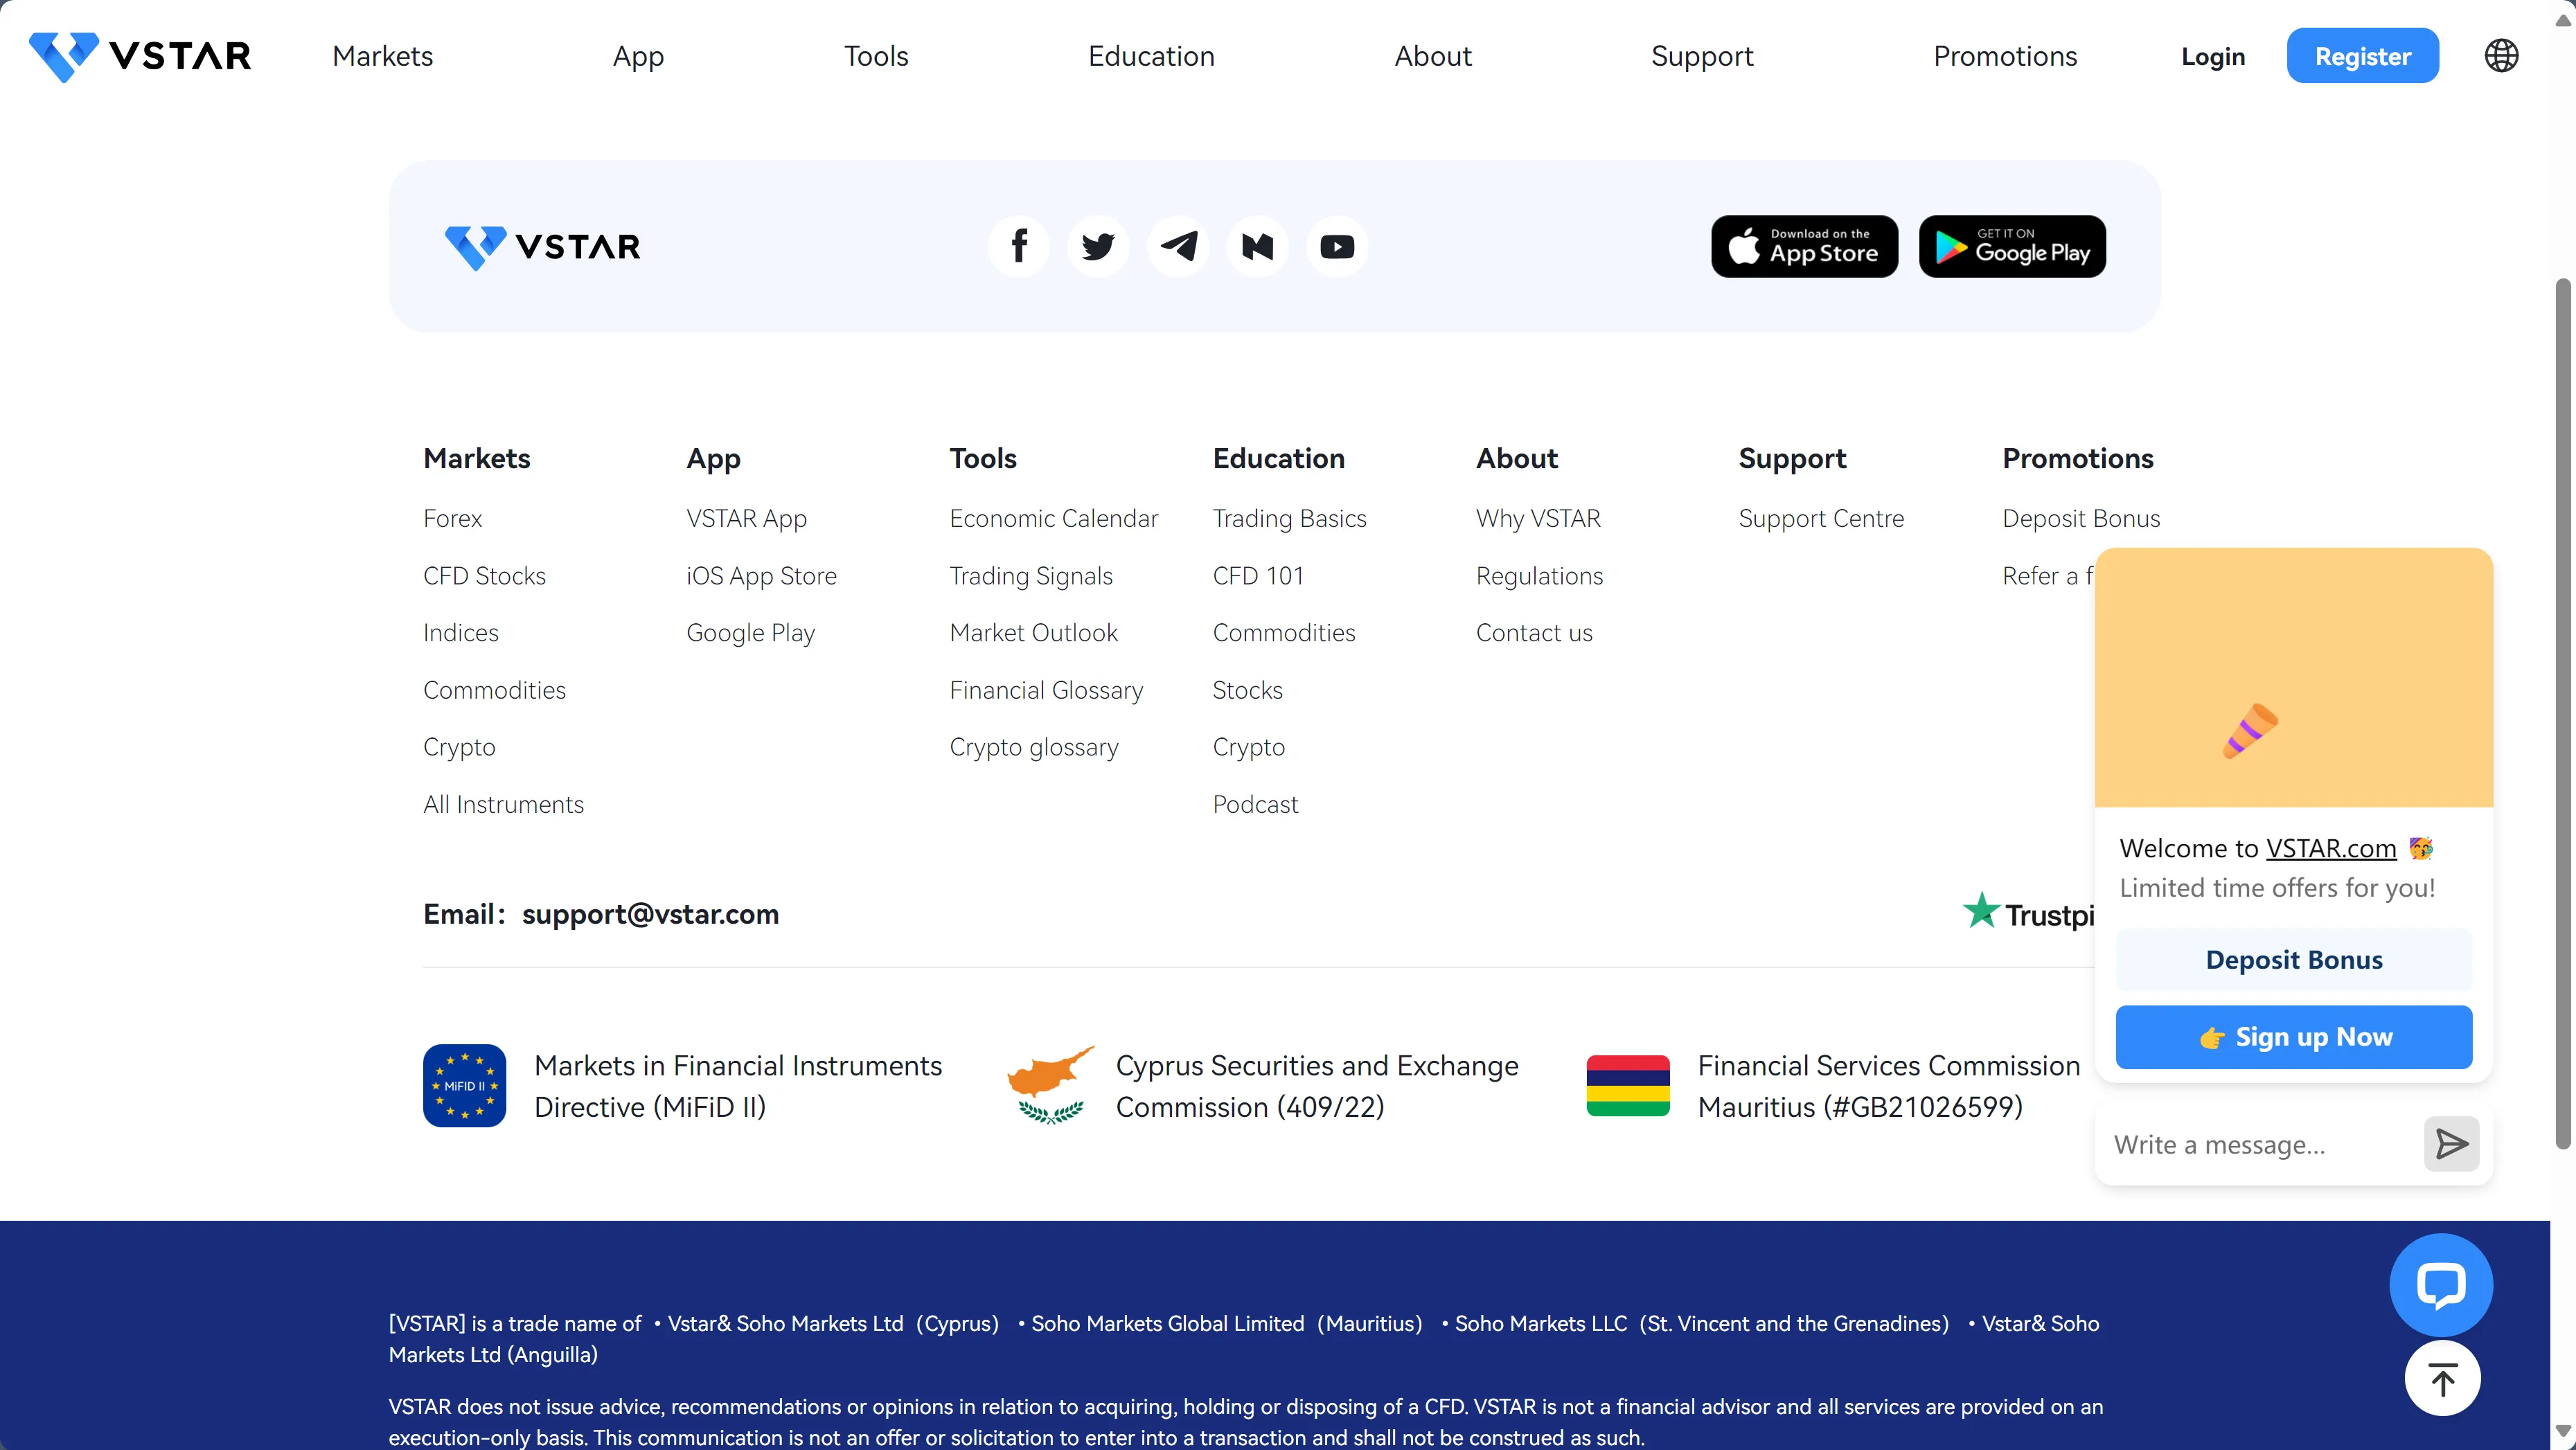Open the Podcast link

tap(1255, 804)
